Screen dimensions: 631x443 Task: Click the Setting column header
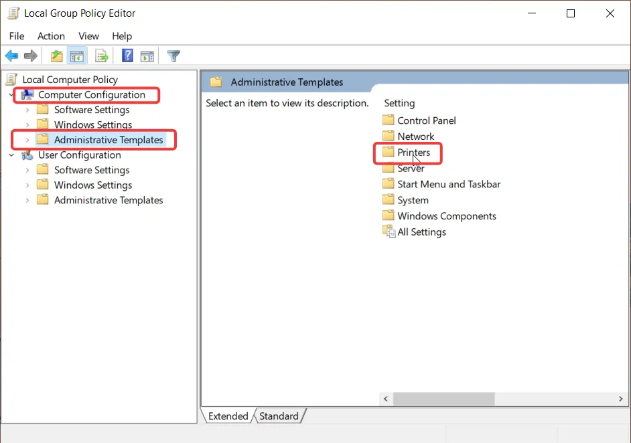399,103
